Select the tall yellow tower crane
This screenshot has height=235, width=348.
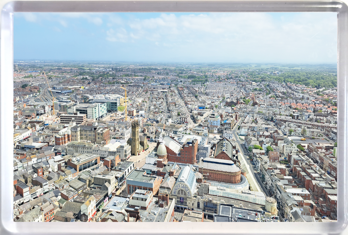coord(125,103)
